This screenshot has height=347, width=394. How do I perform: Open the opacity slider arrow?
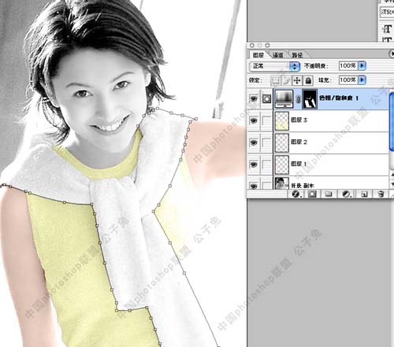click(x=362, y=65)
